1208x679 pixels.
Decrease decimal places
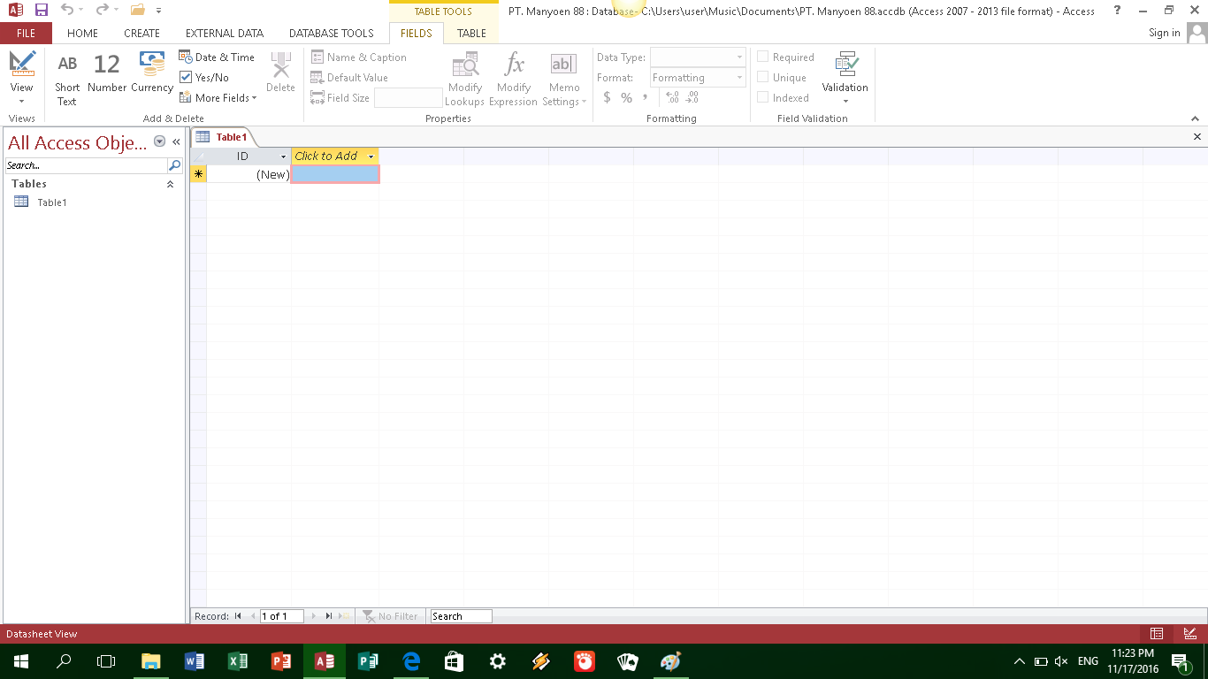point(692,98)
